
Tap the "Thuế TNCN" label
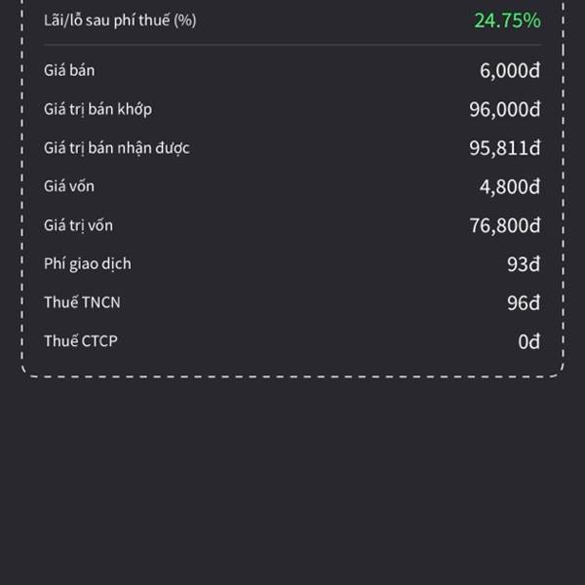(82, 302)
